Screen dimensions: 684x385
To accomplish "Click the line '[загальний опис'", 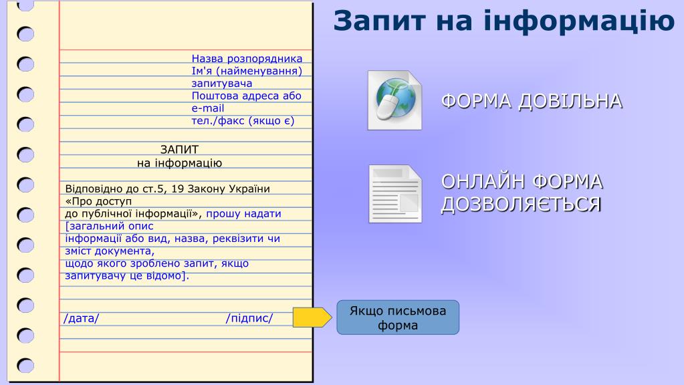I will coord(110,227).
